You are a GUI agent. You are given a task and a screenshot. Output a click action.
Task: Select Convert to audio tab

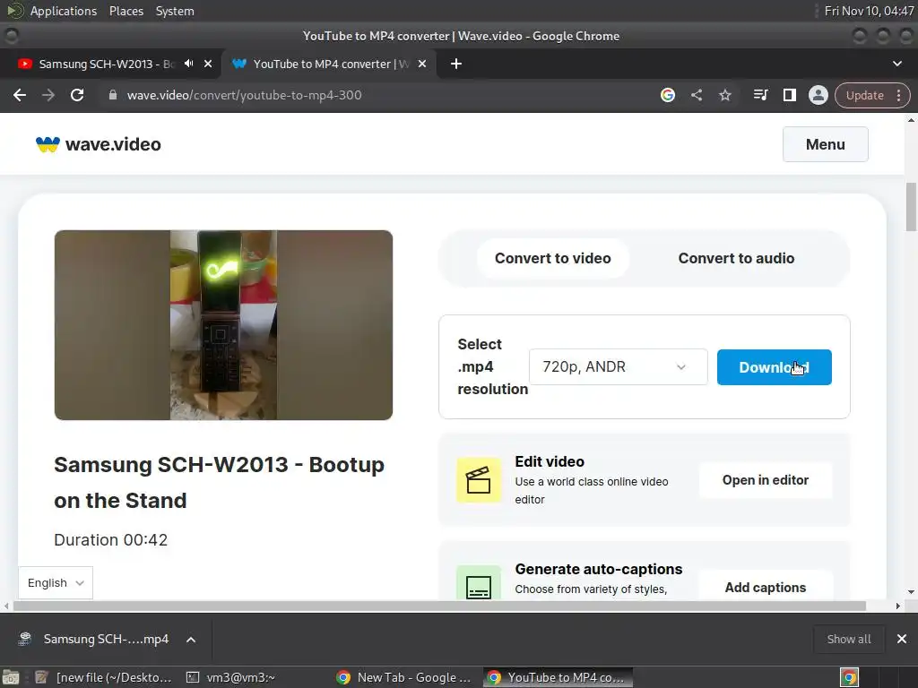(x=736, y=258)
